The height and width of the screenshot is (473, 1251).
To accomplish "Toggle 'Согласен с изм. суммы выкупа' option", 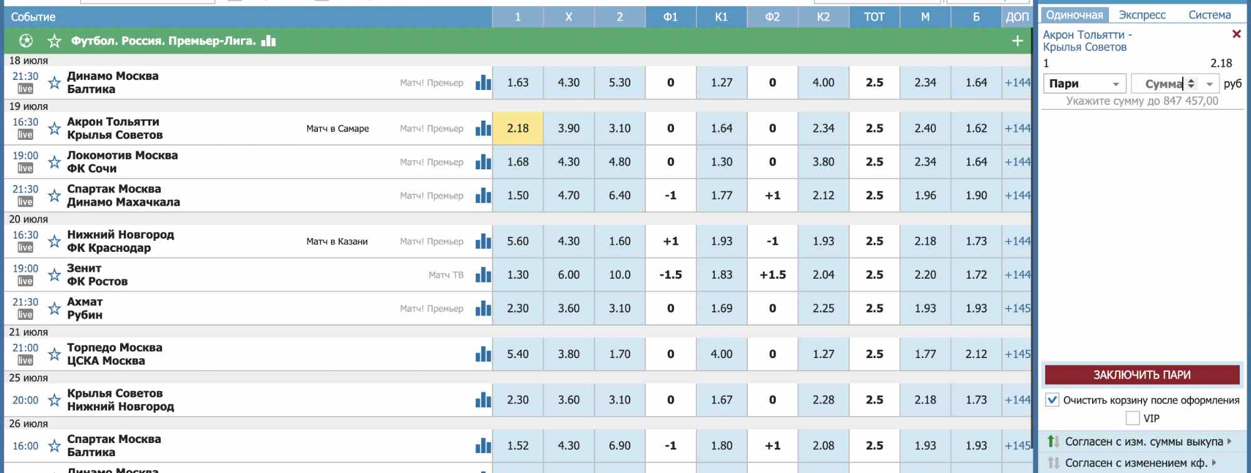I will click(x=1139, y=442).
